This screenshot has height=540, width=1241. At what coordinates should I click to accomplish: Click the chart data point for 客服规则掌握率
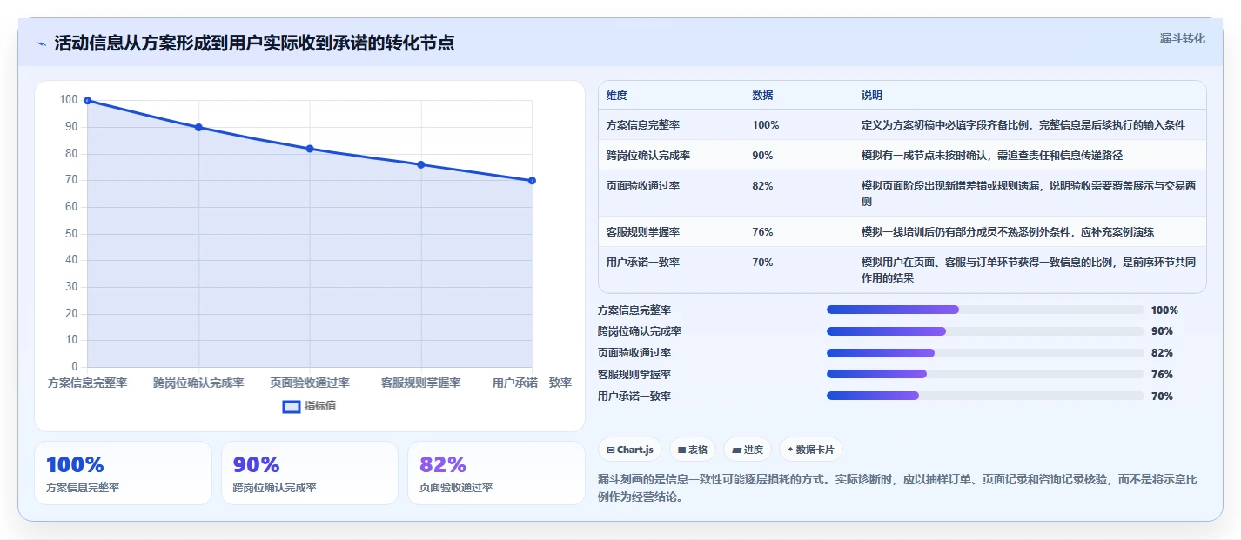pyautogui.click(x=421, y=164)
